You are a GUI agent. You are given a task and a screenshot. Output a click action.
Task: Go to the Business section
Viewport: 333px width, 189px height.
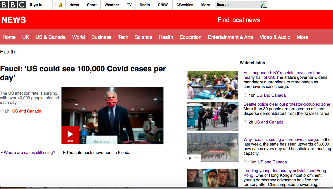point(101,37)
